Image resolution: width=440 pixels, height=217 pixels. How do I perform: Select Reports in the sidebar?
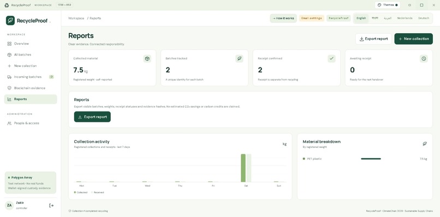click(x=31, y=100)
